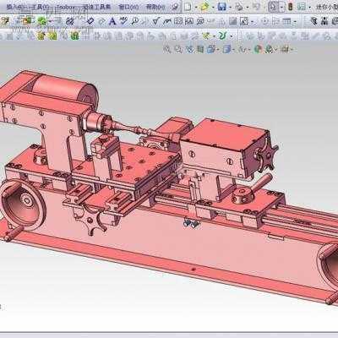This screenshot has width=338, height=338.
Task: Select the cylindrical motor on the headstock
Action: click(66, 90)
